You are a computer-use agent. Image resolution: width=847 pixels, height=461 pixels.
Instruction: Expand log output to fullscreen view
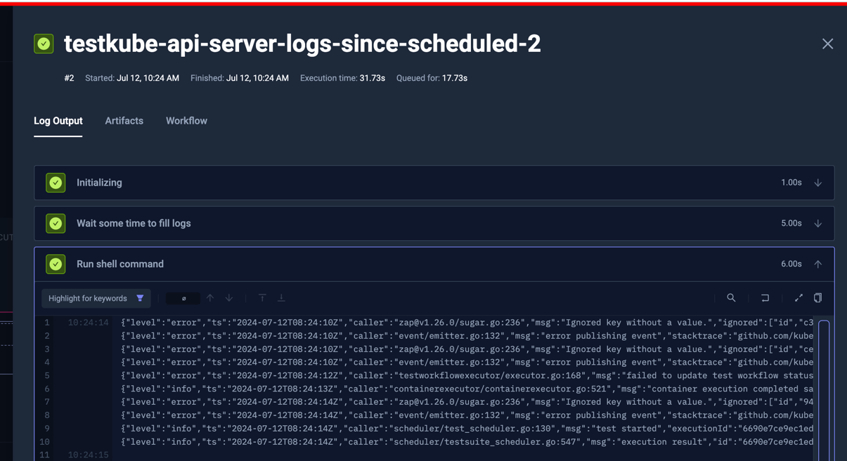(798, 297)
